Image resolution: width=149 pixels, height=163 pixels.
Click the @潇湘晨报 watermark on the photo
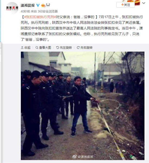83,157
